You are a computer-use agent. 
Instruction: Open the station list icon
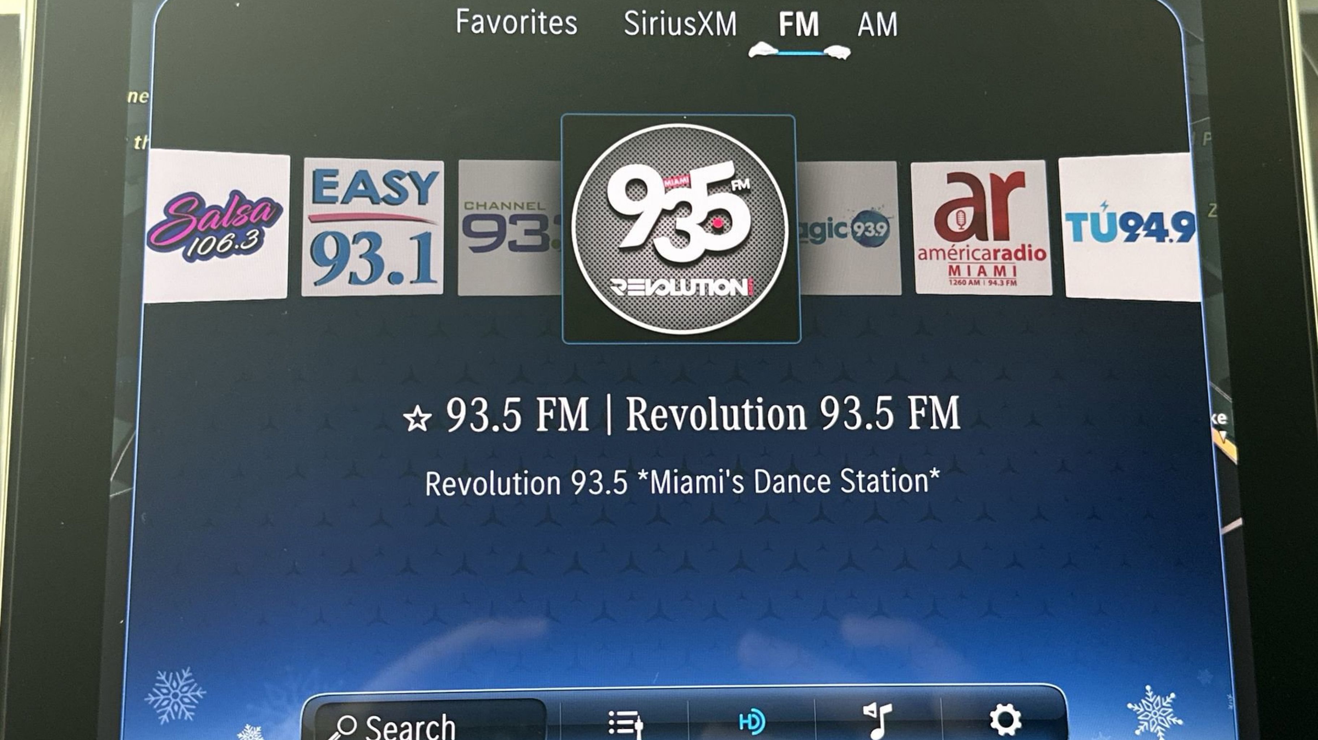(x=625, y=723)
